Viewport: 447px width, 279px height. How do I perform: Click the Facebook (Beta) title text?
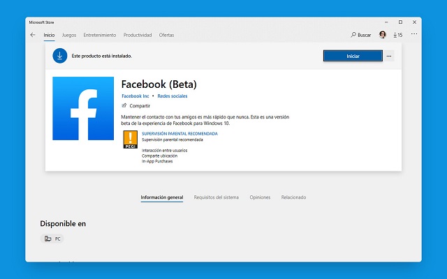point(159,84)
